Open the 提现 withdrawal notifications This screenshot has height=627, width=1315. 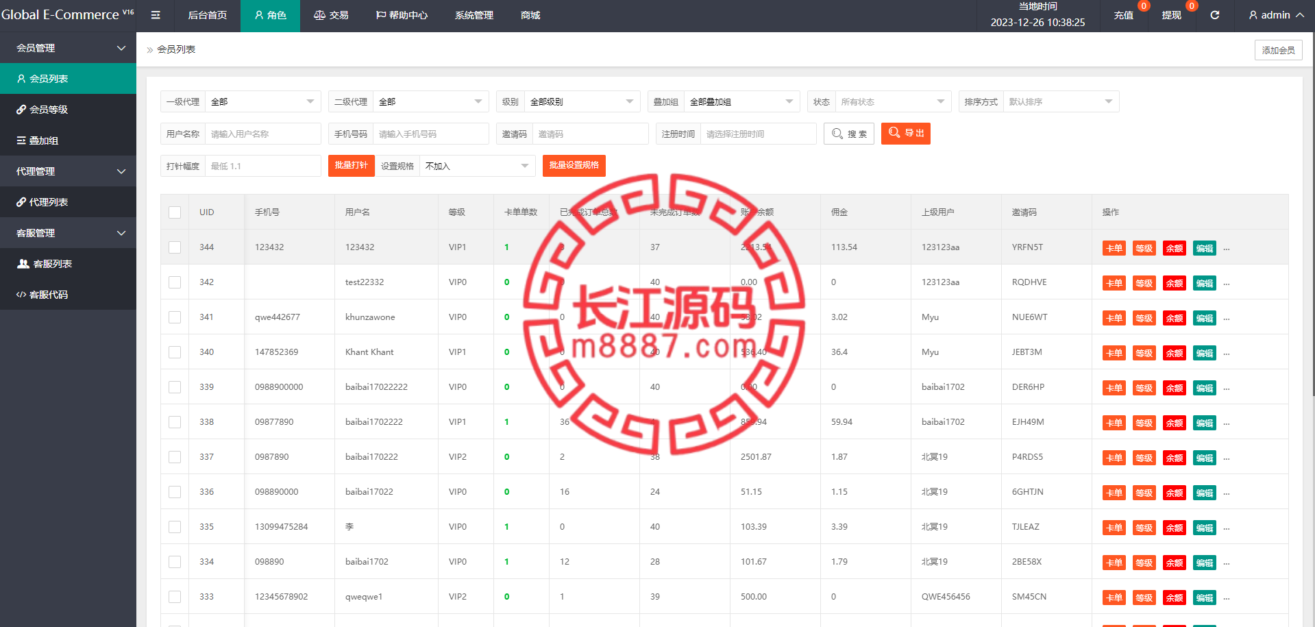tap(1172, 15)
